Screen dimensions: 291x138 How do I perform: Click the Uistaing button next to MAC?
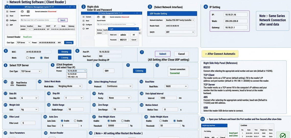65,52
